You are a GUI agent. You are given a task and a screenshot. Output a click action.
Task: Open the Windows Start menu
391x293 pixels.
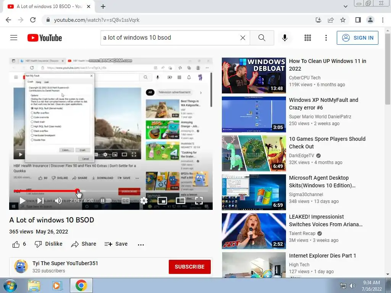pos(10,285)
